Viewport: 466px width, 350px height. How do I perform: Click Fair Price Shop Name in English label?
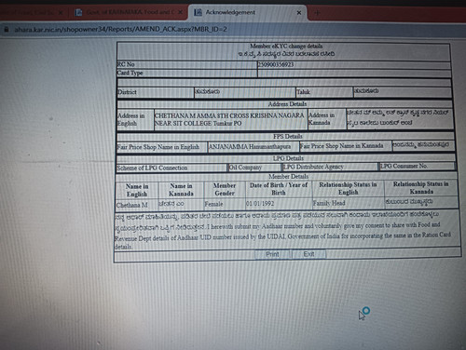[x=158, y=147]
